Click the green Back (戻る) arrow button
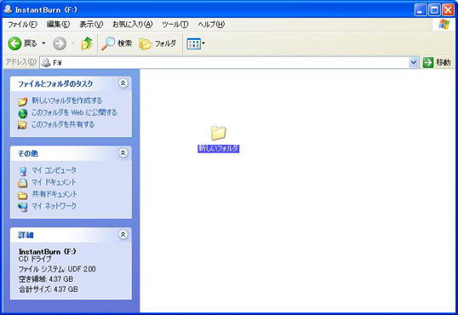Viewport: 458px width, 315px height. pos(14,43)
